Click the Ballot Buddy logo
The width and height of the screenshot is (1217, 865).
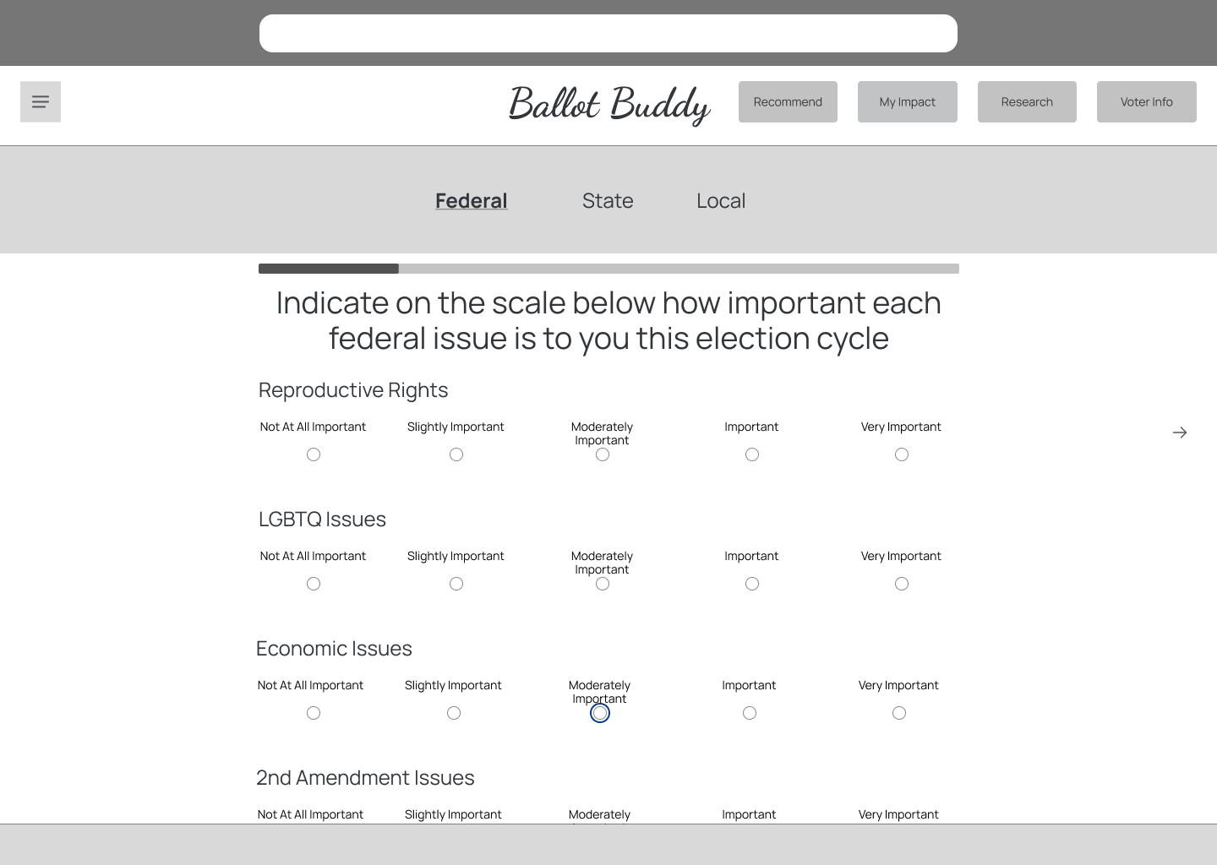[609, 105]
